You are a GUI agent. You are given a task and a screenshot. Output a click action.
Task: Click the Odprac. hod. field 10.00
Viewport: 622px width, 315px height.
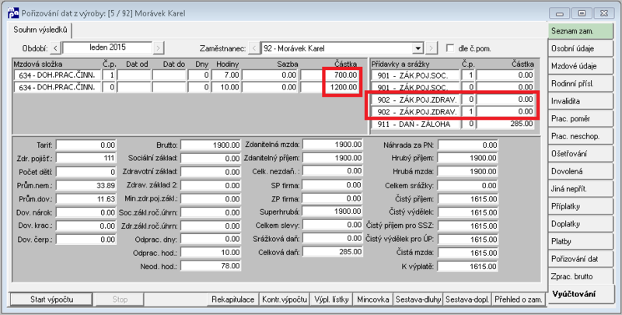[x=211, y=253]
